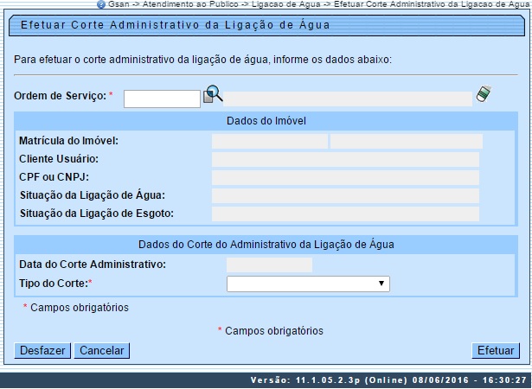
Task: Open help icon beside Gsan breadcrumb
Action: (x=101, y=4)
